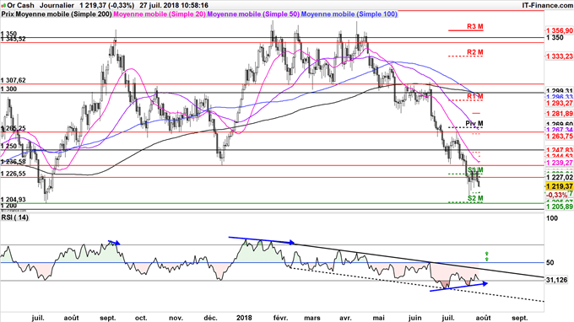Click the 2018 label on the time axis

tap(244, 318)
